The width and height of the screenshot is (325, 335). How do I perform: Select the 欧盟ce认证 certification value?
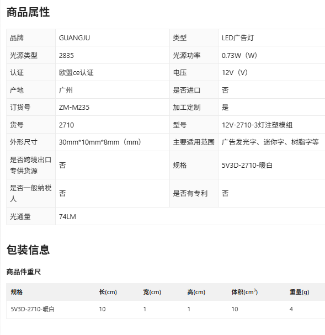pyautogui.click(x=76, y=73)
